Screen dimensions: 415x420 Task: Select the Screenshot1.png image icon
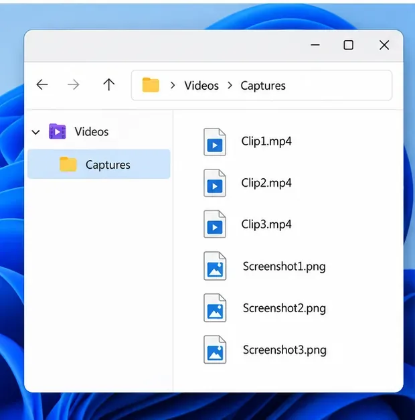click(x=215, y=266)
